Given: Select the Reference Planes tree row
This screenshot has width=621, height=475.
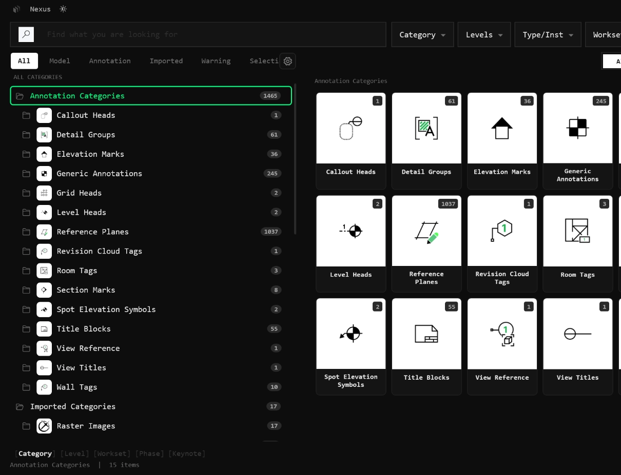Looking at the screenshot, I should (151, 232).
